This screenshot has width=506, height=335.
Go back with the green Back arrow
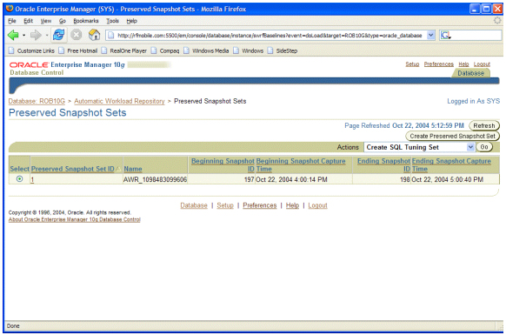coord(13,35)
